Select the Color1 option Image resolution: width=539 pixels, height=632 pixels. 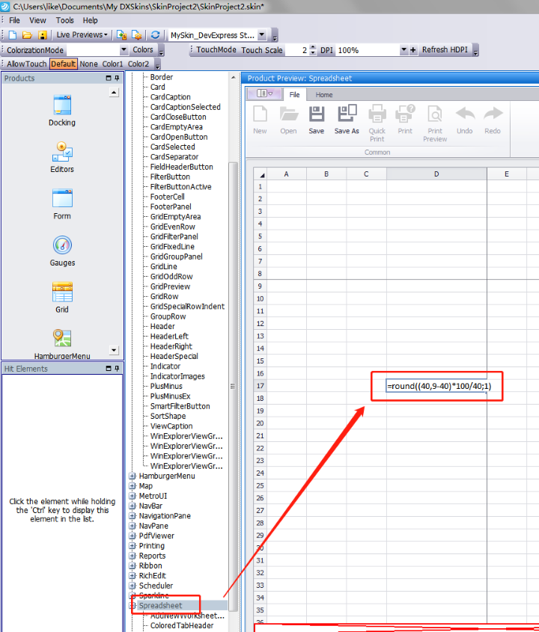[112, 64]
